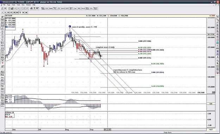Select the 5-minute timeframe button
This screenshot has height=134, width=220.
(5, 12)
